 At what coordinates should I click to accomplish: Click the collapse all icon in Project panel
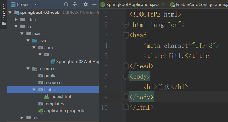click(x=75, y=4)
